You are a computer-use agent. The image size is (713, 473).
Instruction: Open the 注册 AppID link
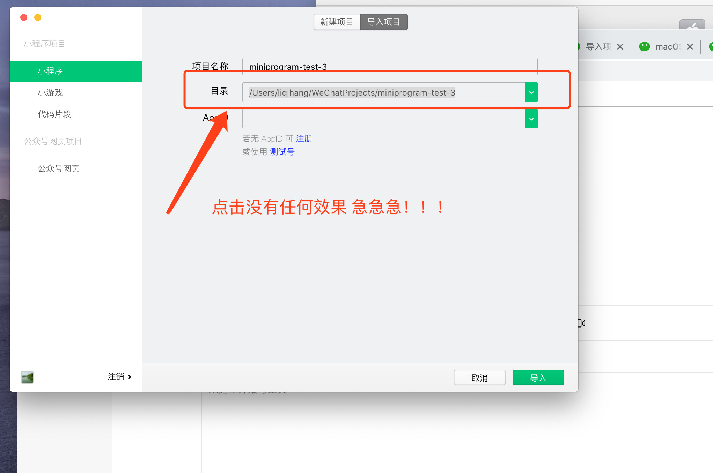(x=304, y=138)
